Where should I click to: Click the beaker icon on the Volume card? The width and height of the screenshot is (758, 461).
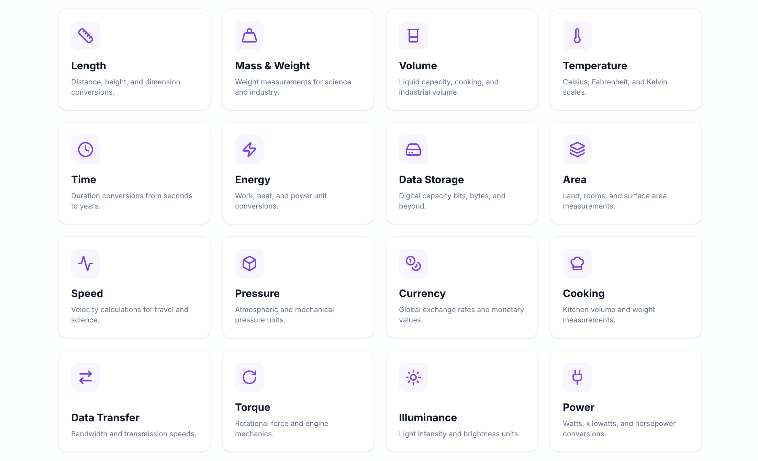point(413,35)
